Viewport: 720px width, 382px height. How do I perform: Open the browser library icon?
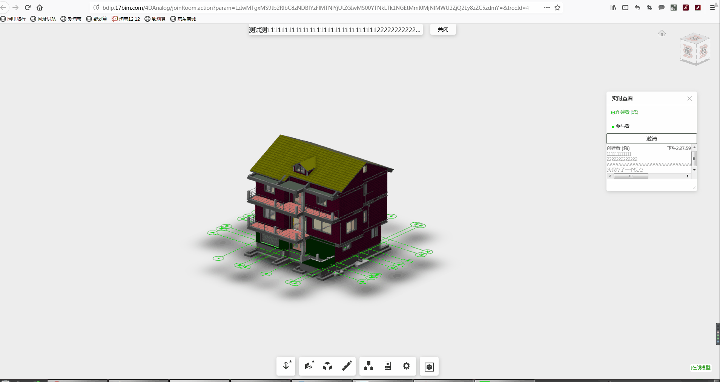[x=613, y=8]
